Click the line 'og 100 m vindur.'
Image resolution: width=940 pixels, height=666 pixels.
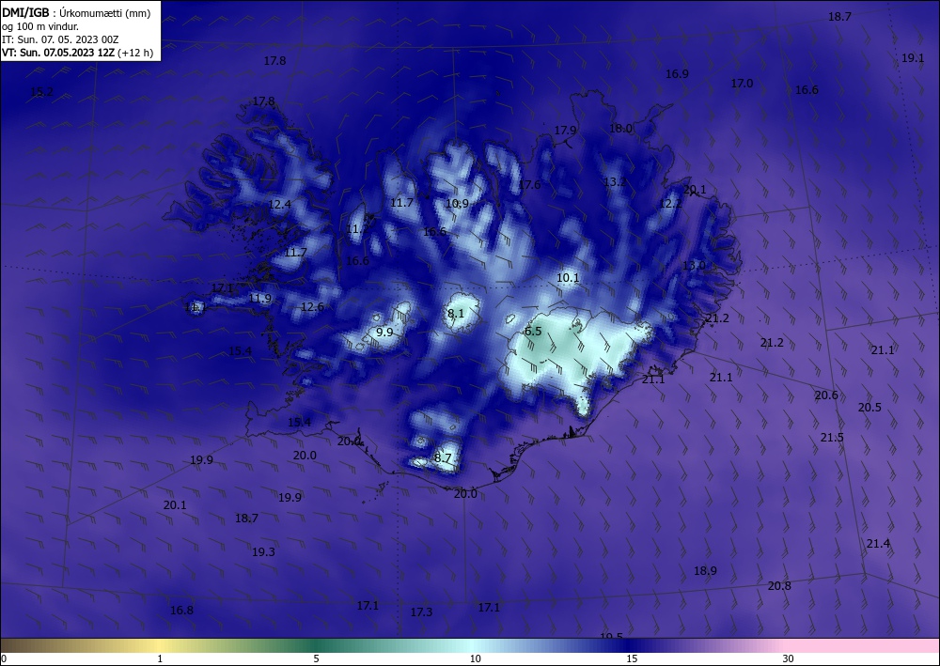coord(40,26)
